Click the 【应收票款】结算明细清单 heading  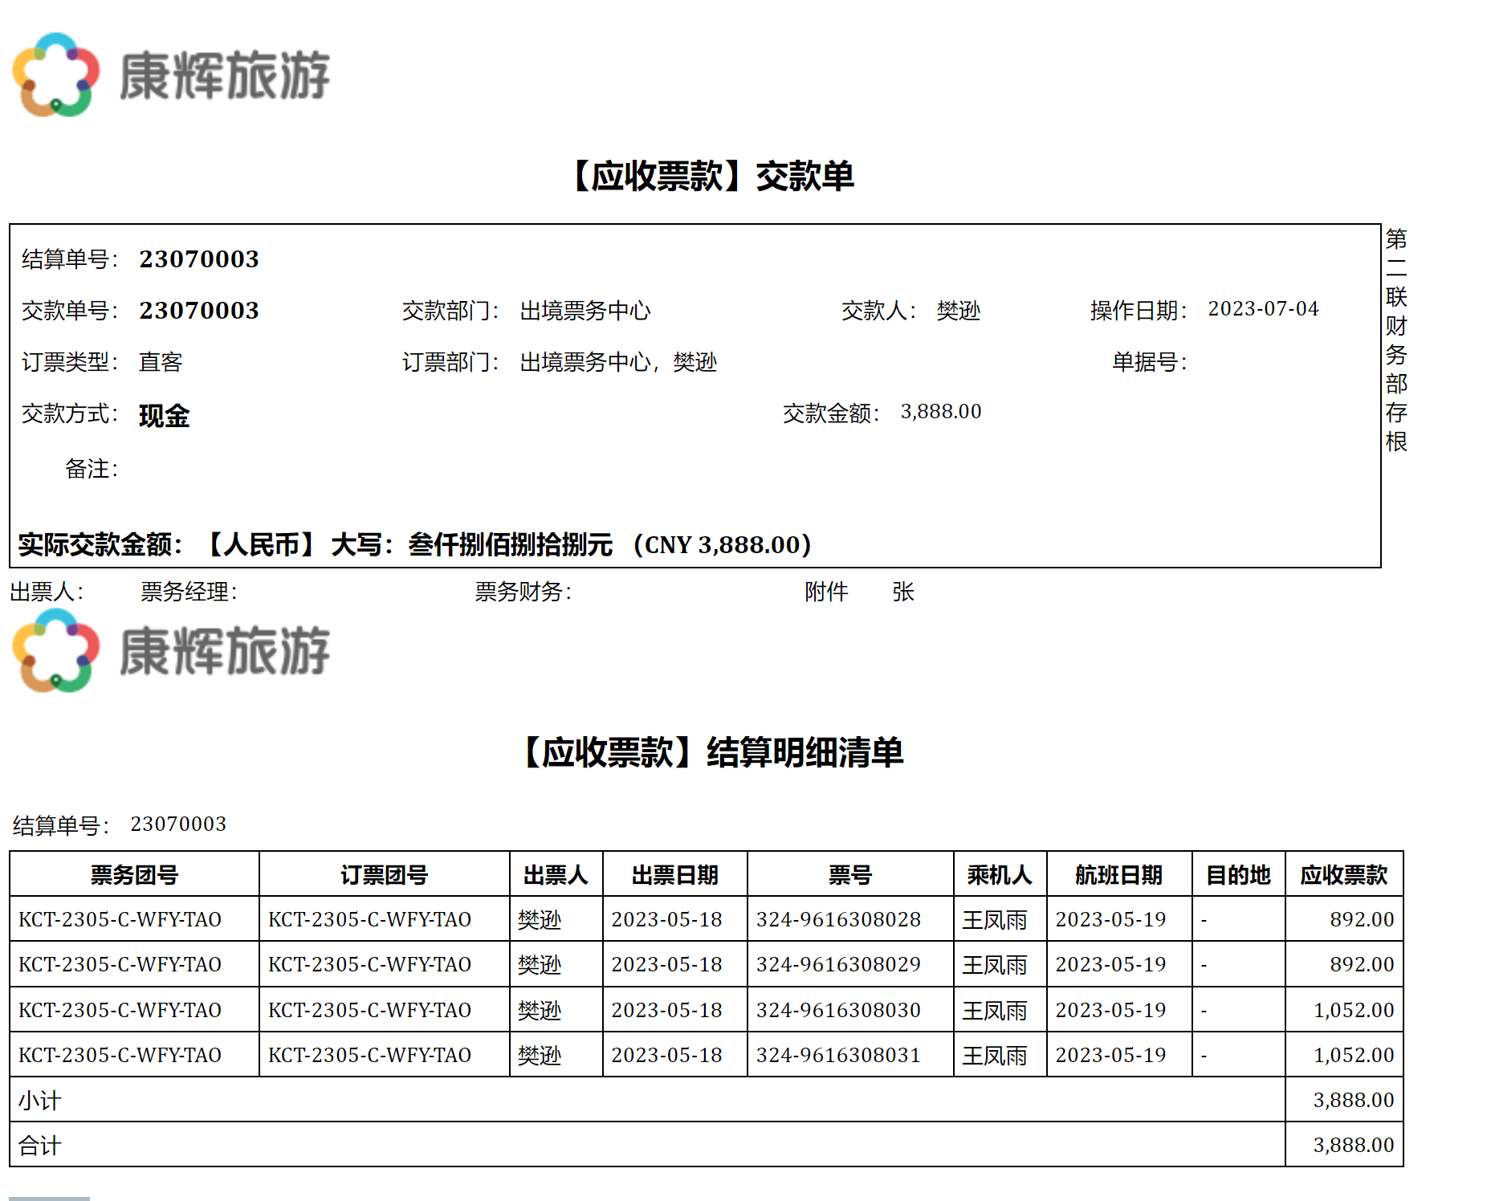click(x=711, y=752)
